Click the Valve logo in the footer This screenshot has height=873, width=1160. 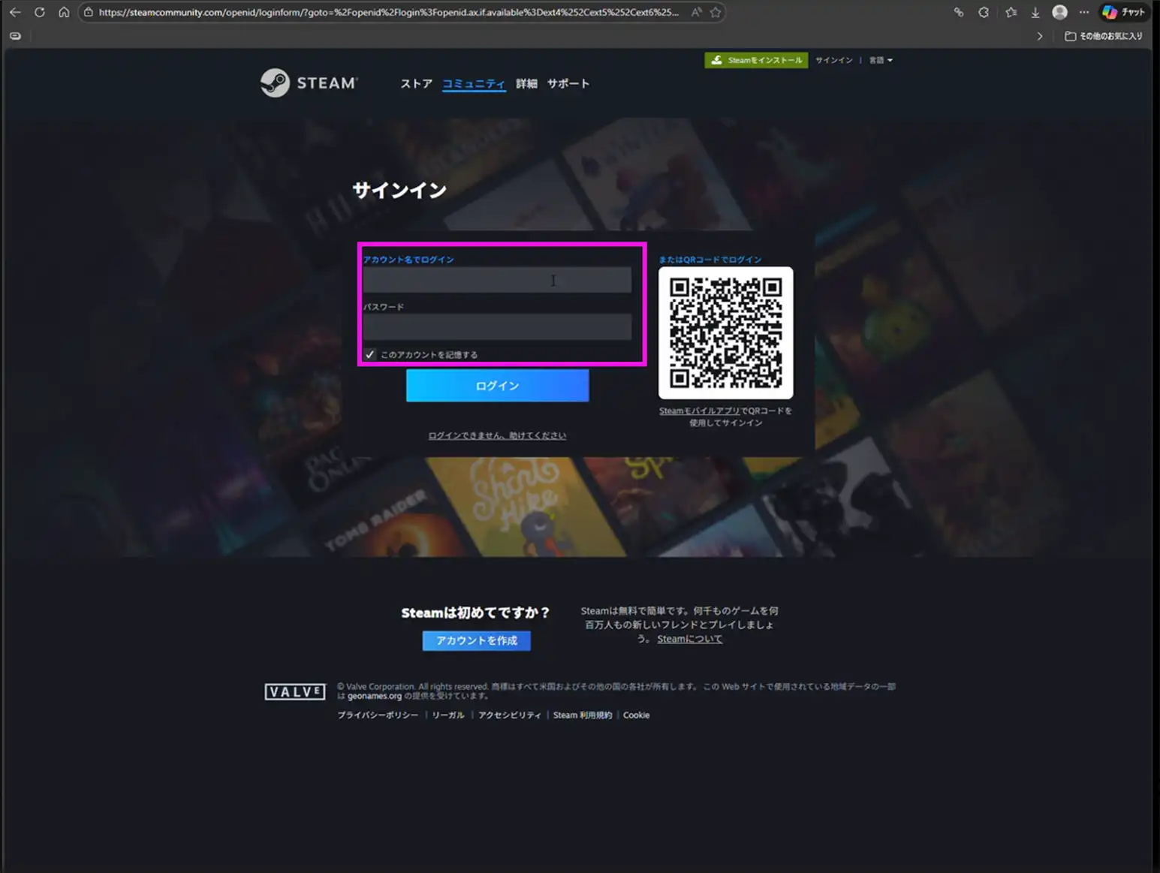pos(295,691)
